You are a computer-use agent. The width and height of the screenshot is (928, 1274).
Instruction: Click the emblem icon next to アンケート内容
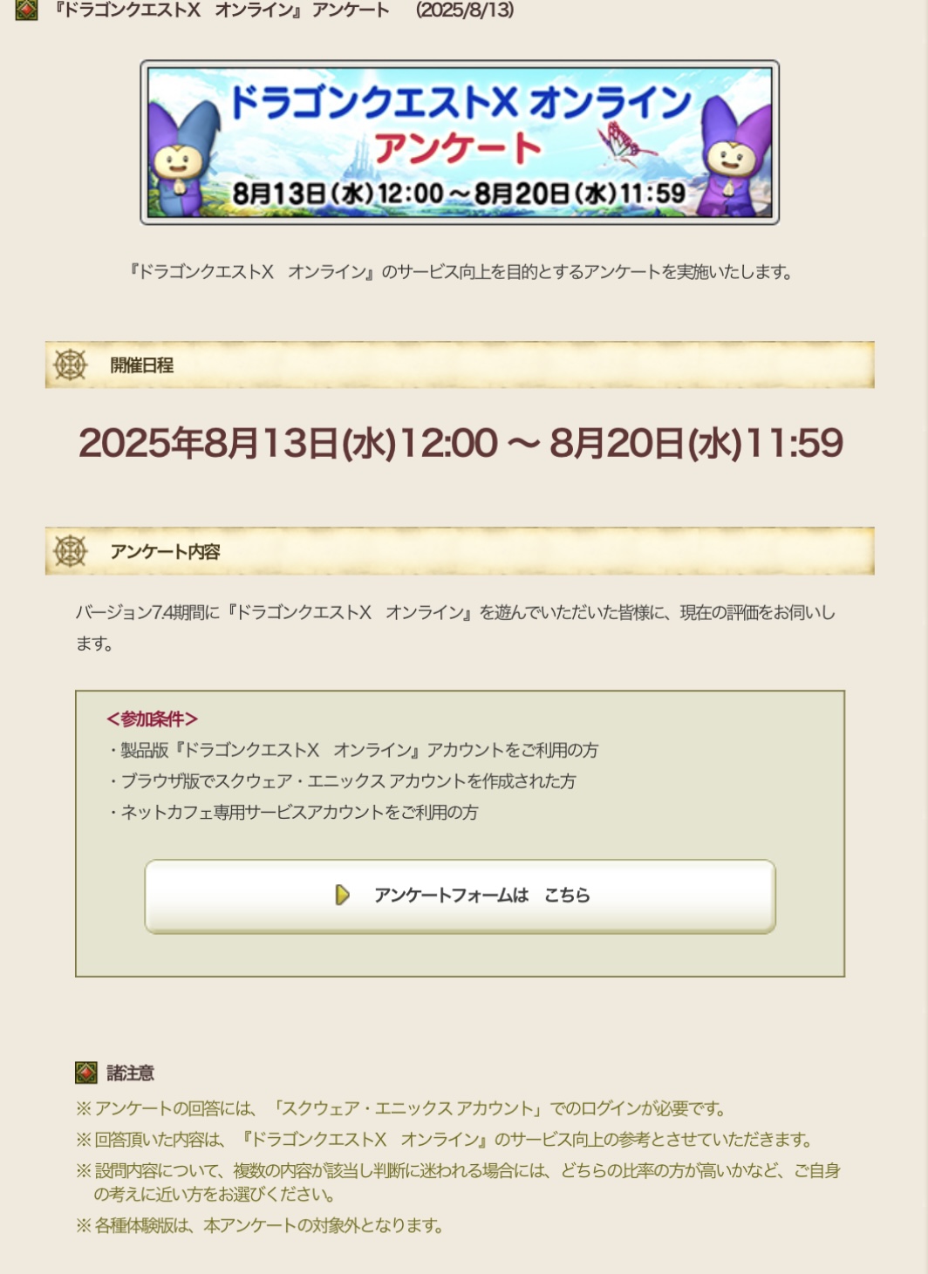pyautogui.click(x=71, y=551)
